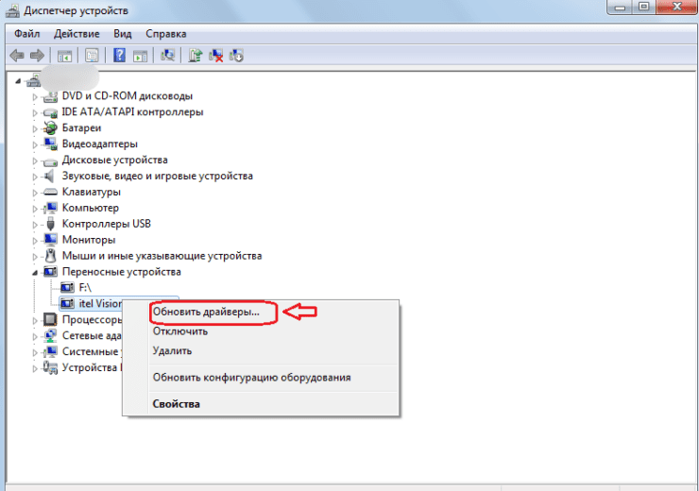The width and height of the screenshot is (699, 491).
Task: Click the blue Help question mark icon
Action: [x=119, y=56]
